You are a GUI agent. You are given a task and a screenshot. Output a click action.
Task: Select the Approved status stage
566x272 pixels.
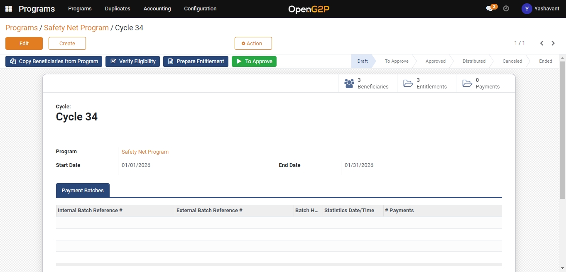pos(435,61)
